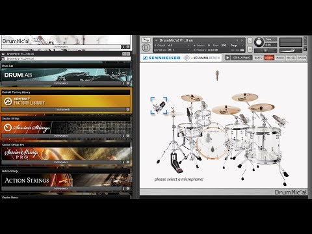The width and height of the screenshot is (312, 234).
Task: Click the settings icon on DrumMic'a! library bar
Action: pyautogui.click(x=128, y=47)
